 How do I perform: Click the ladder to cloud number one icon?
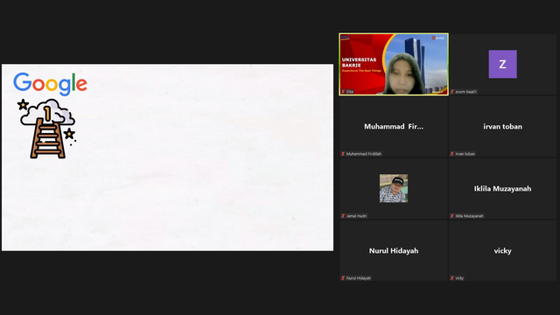click(x=46, y=129)
